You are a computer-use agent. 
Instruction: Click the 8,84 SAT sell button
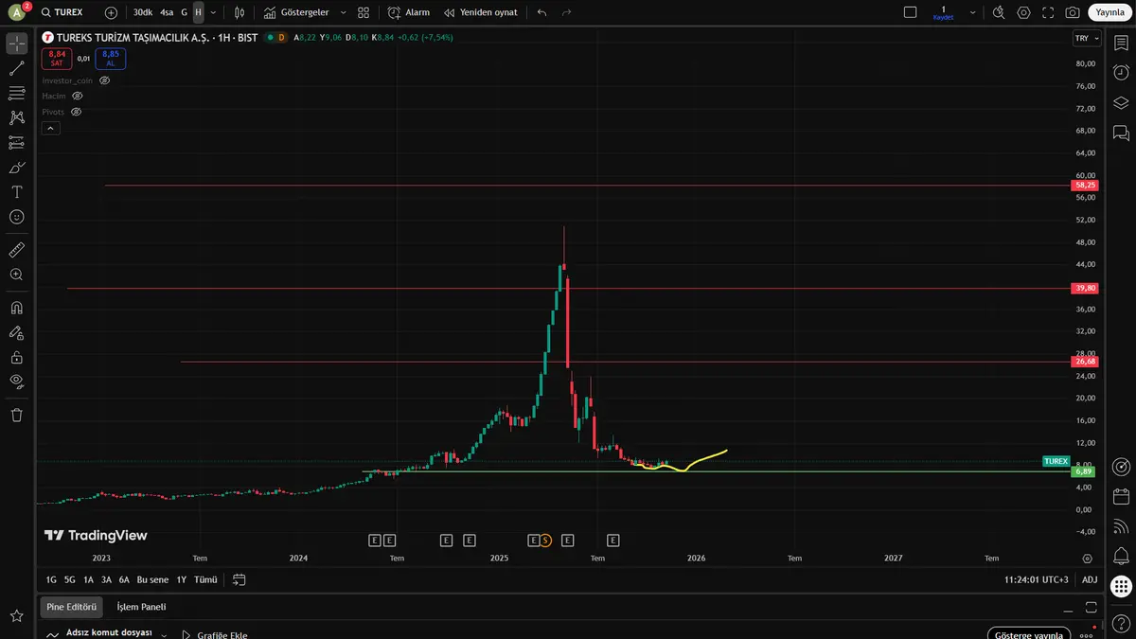(x=57, y=59)
